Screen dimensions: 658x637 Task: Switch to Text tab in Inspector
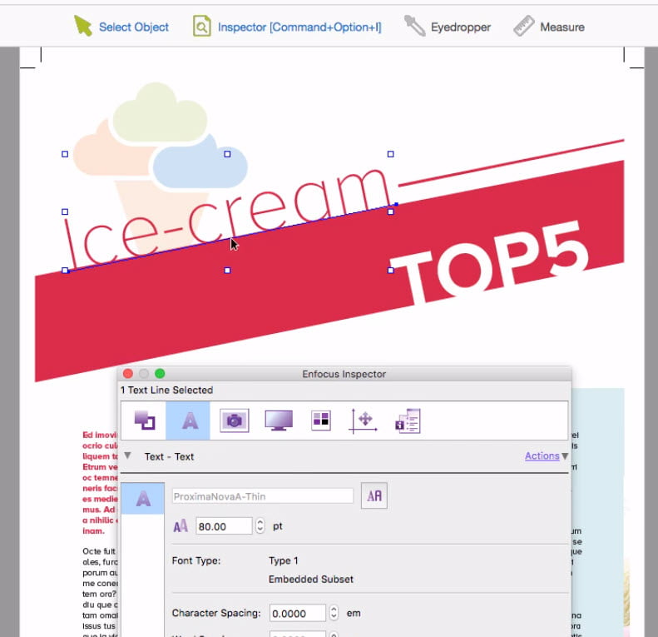[188, 421]
